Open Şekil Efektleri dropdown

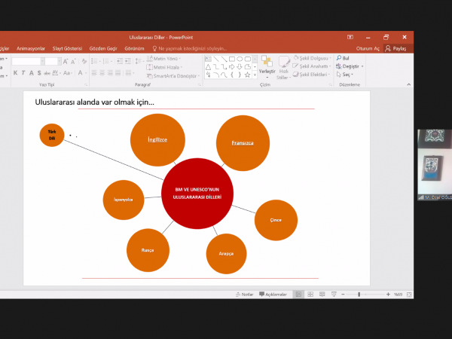pos(311,75)
